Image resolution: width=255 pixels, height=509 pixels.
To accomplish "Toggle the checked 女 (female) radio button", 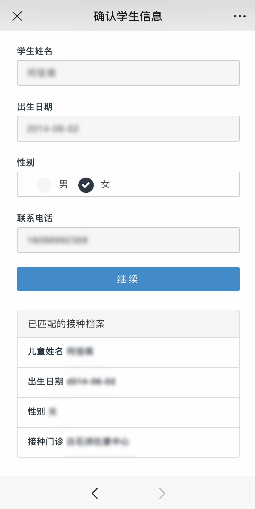I will click(86, 185).
